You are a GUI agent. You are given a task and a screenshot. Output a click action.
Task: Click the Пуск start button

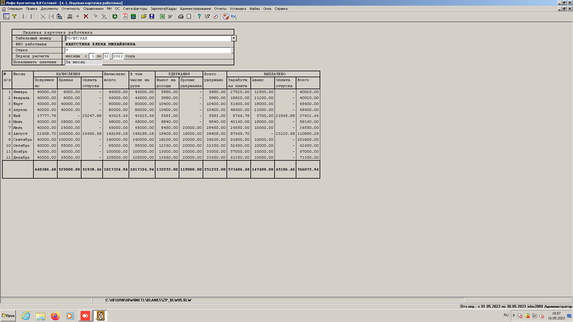(x=8, y=315)
